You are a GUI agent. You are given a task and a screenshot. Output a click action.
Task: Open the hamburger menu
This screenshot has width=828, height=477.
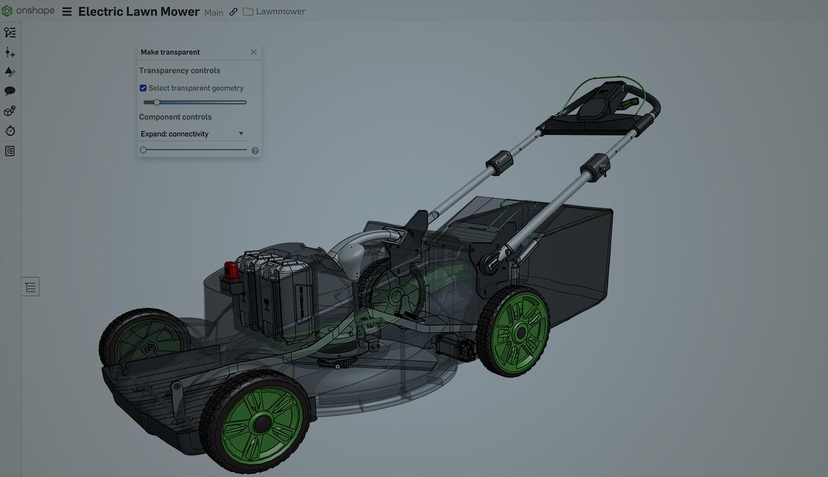(66, 10)
